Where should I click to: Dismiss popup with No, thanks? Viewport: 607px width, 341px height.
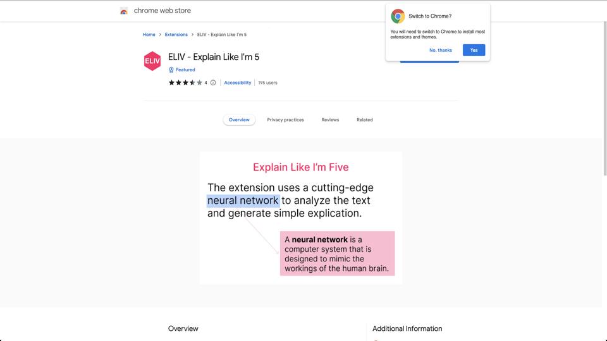[441, 50]
